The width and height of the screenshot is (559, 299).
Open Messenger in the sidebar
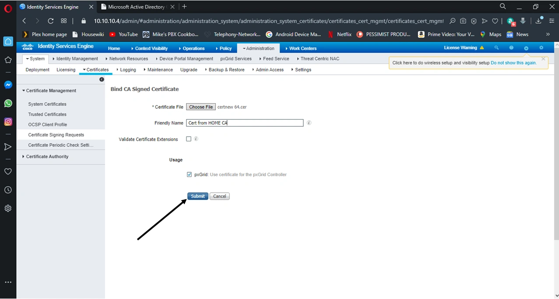point(8,85)
